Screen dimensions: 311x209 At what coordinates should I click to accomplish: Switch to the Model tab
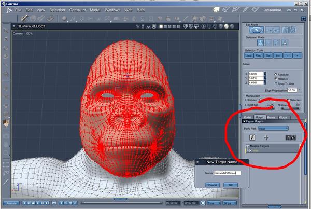coord(247,117)
